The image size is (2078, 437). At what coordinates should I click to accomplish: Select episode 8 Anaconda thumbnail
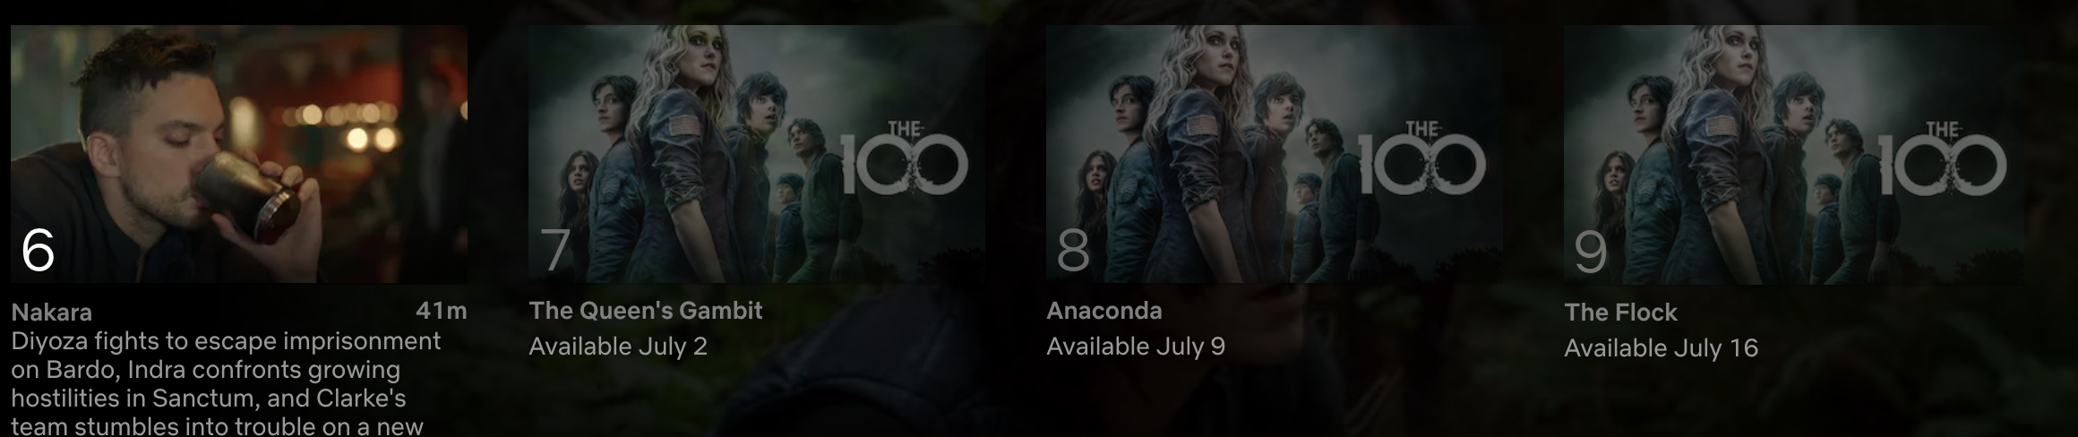coord(1275,154)
